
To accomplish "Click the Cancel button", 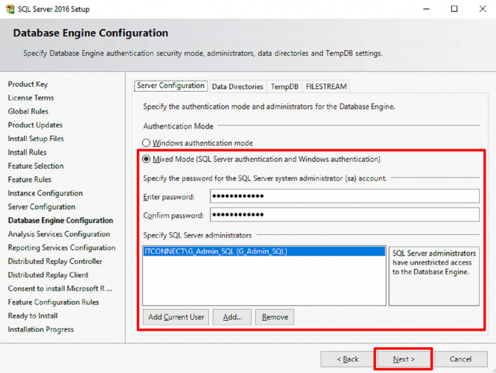I will coord(461,359).
